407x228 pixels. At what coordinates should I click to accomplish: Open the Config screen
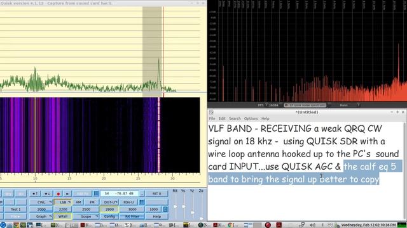point(109,217)
